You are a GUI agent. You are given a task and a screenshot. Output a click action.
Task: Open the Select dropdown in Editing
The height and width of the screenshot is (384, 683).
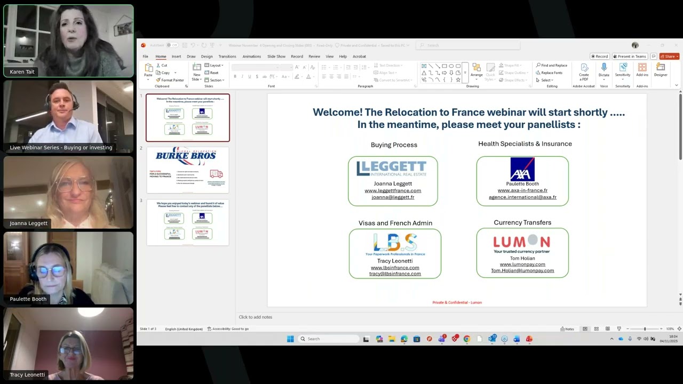tap(544, 80)
